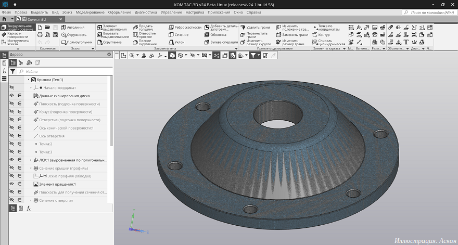Expand the ЛСК:1 tree node
The width and height of the screenshot is (458, 245).
31,160
